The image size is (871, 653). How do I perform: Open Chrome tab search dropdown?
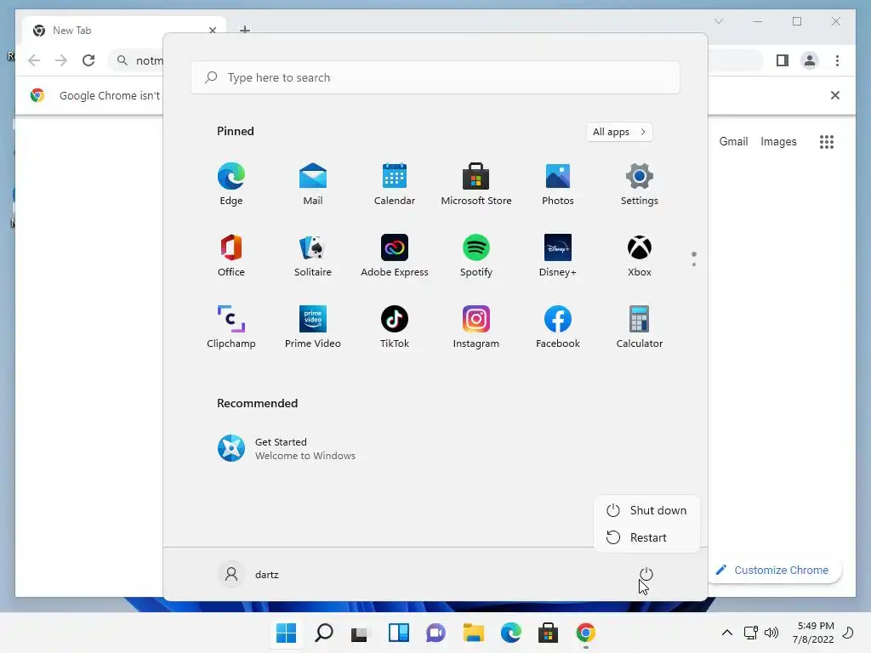[x=718, y=21]
